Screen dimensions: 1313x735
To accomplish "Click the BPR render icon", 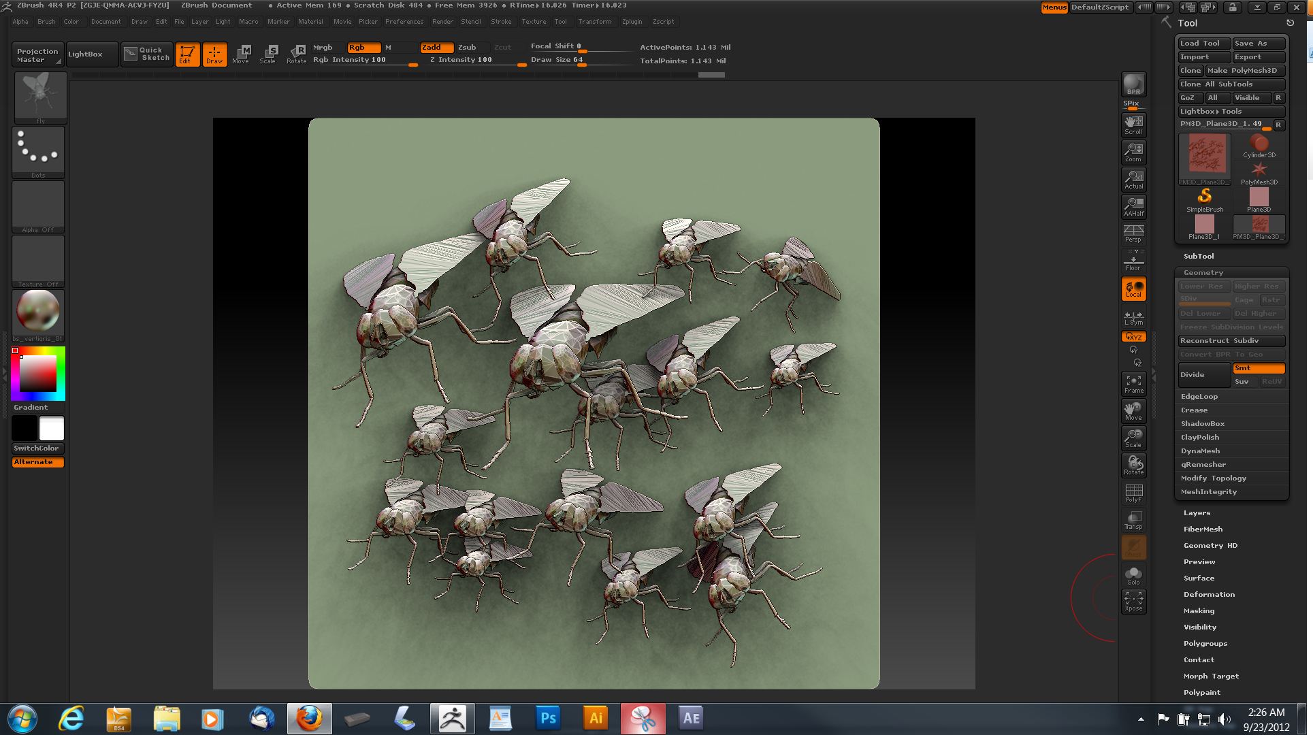I will tap(1133, 84).
